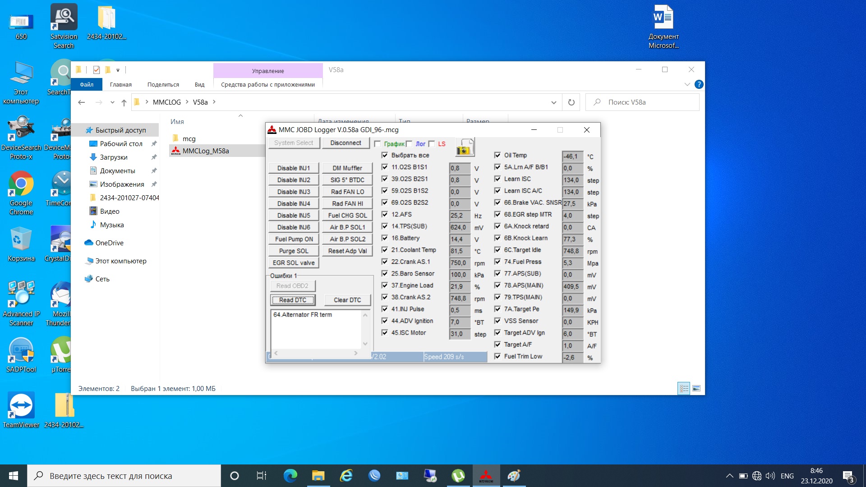Open Google Chrome desktop shortcut

(21, 194)
